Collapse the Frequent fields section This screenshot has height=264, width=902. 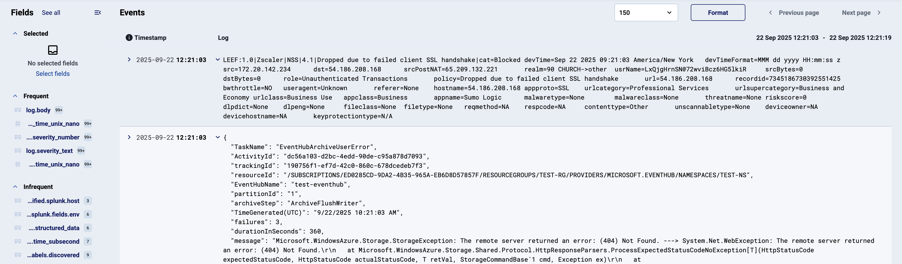click(15, 96)
